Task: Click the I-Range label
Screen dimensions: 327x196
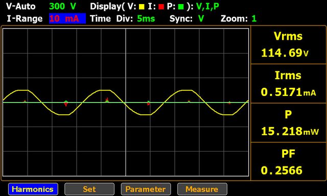Action: (25, 18)
